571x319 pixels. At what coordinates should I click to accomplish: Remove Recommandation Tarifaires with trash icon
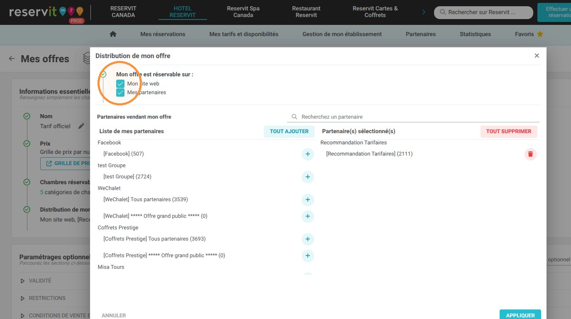pos(530,154)
